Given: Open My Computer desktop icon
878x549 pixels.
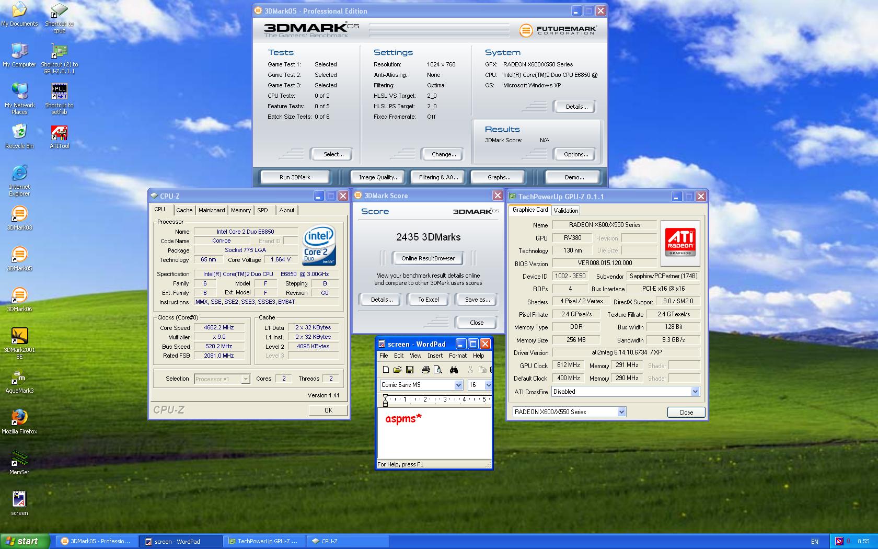Looking at the screenshot, I should [x=19, y=55].
